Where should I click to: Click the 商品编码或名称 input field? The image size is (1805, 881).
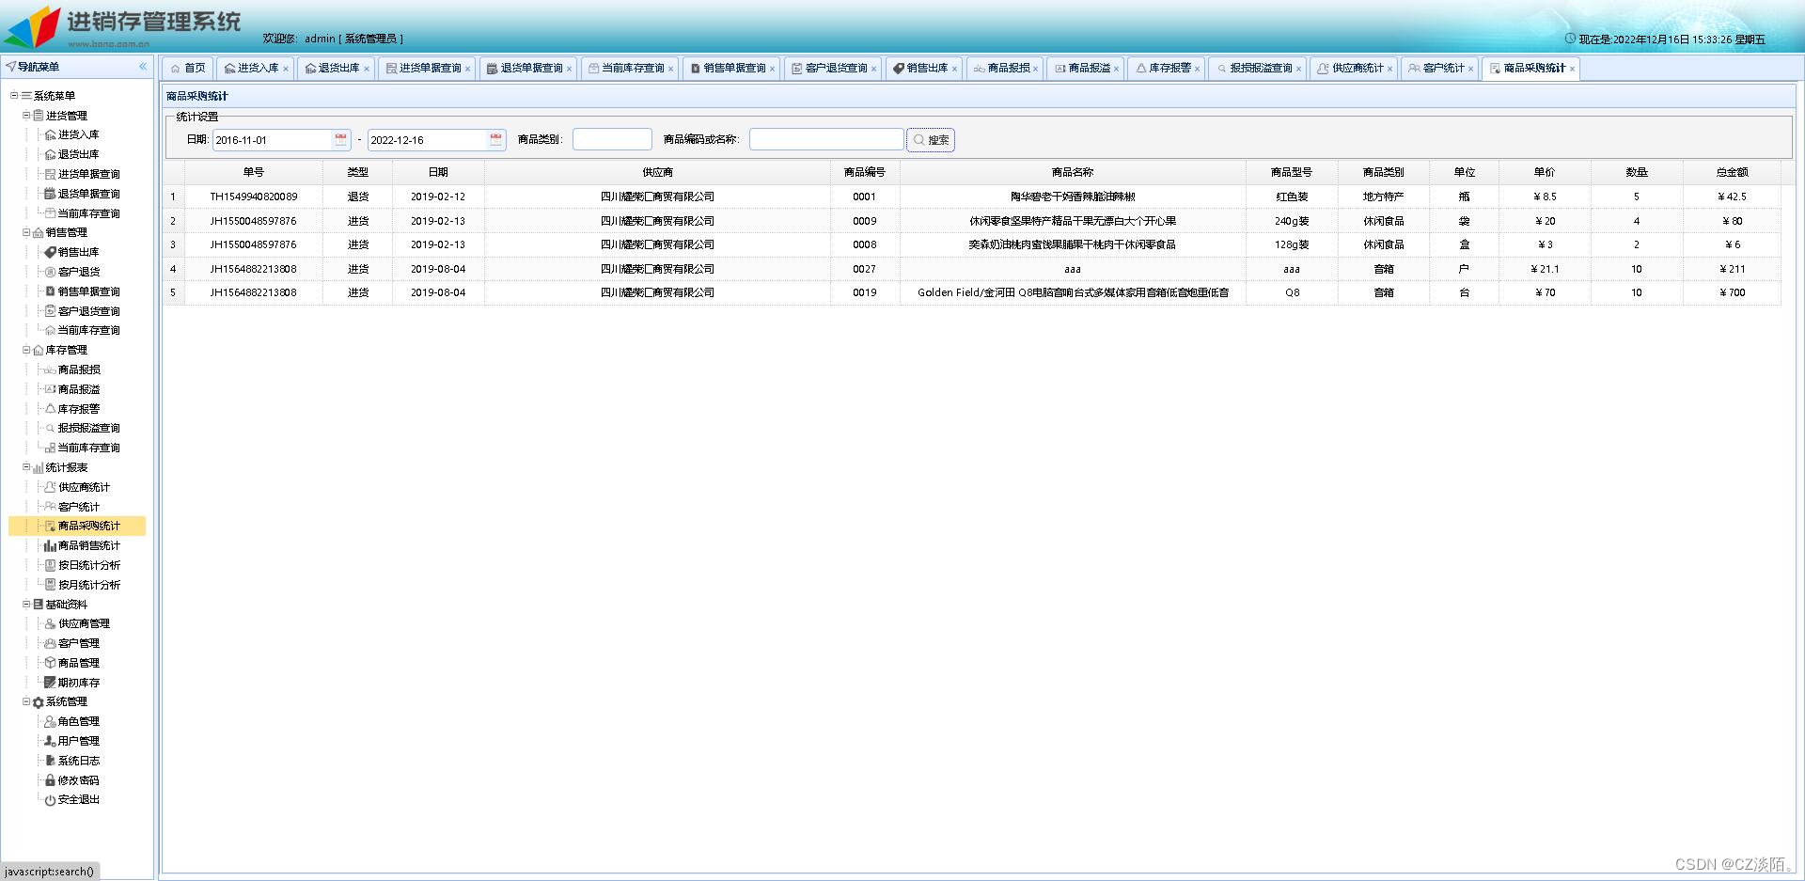tap(826, 139)
